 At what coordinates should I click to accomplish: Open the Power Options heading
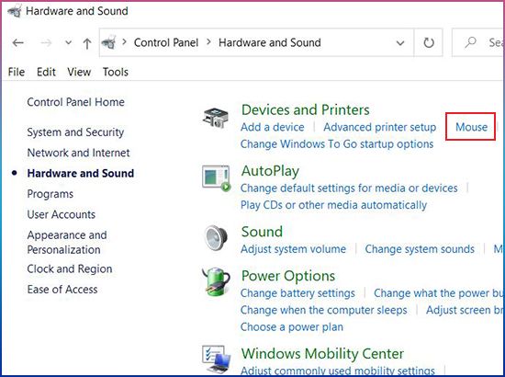pyautogui.click(x=288, y=276)
